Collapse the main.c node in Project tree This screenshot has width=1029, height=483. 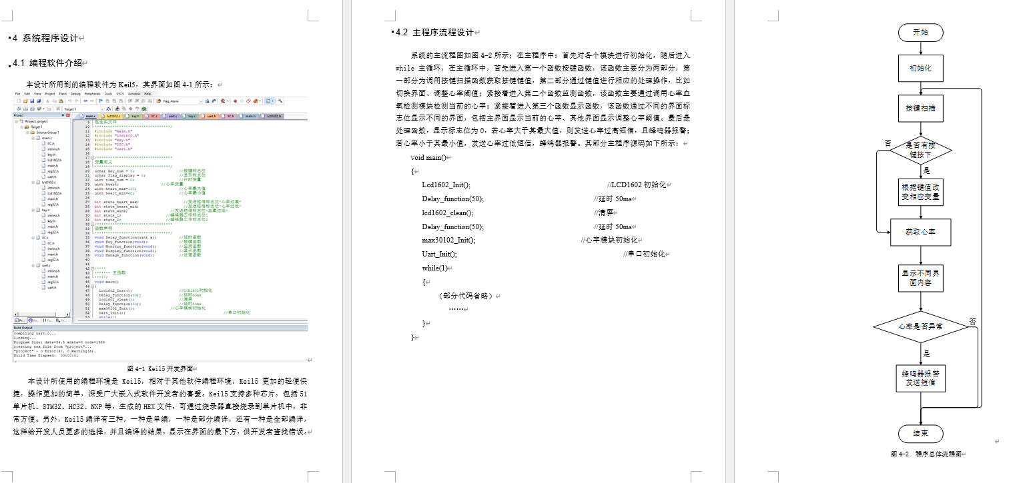pyautogui.click(x=33, y=137)
